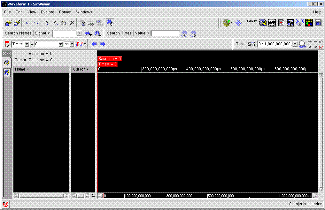This screenshot has width=325, height=210.
Task: Open the expression calculator icon
Action: click(318, 23)
